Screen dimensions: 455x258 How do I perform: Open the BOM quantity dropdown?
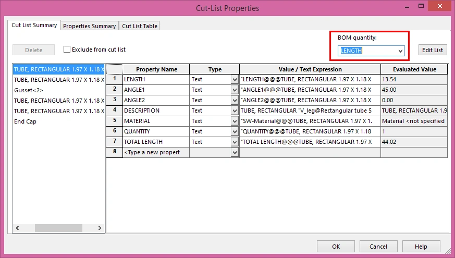click(400, 51)
